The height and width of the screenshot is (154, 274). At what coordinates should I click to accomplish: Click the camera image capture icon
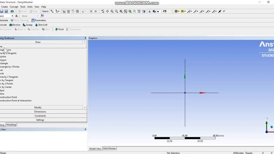12,12
